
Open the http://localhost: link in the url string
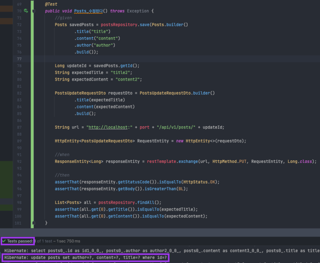108,127
